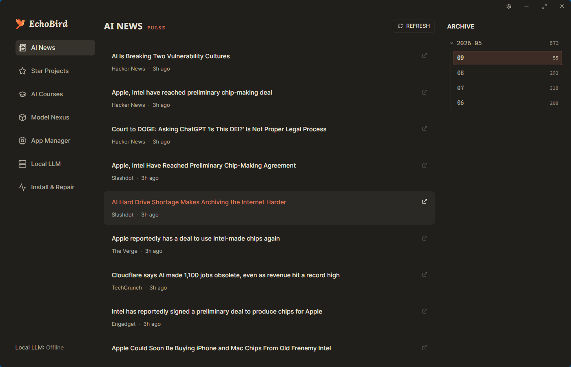Open external link for Intel-made chips again article
Screen dimensions: 571x367
[425, 238]
